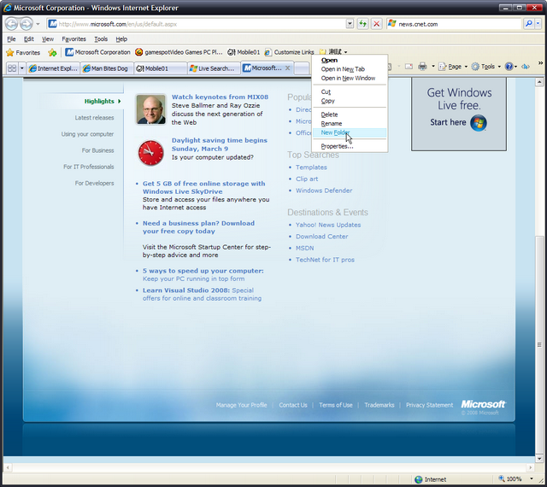Choose New Folder in context menu

(350, 132)
